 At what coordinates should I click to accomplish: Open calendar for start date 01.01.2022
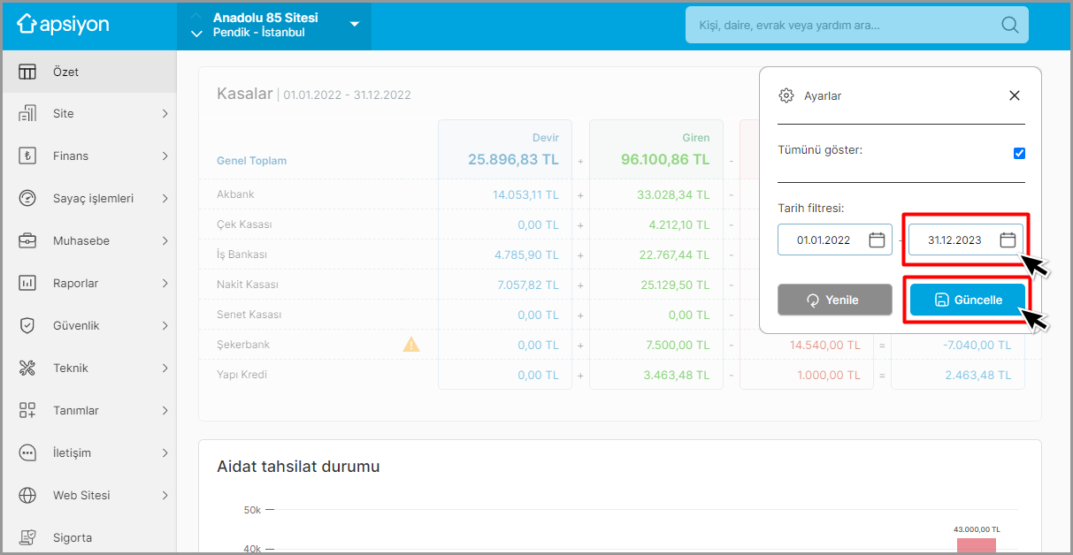877,239
